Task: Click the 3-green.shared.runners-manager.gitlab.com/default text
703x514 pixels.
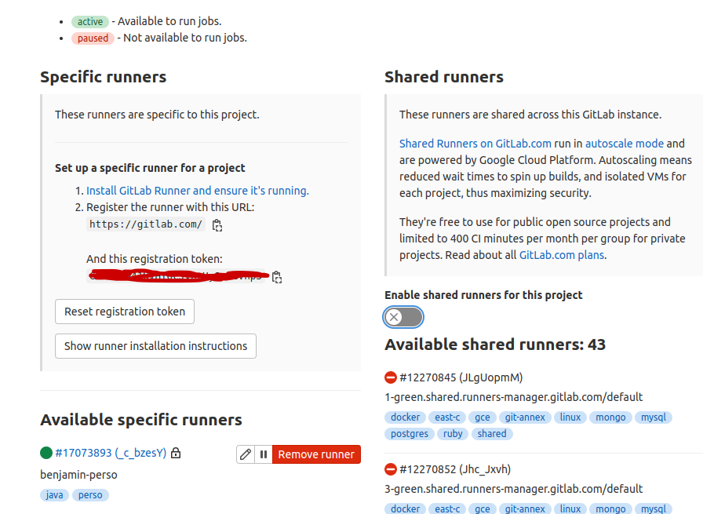Action: (513, 488)
